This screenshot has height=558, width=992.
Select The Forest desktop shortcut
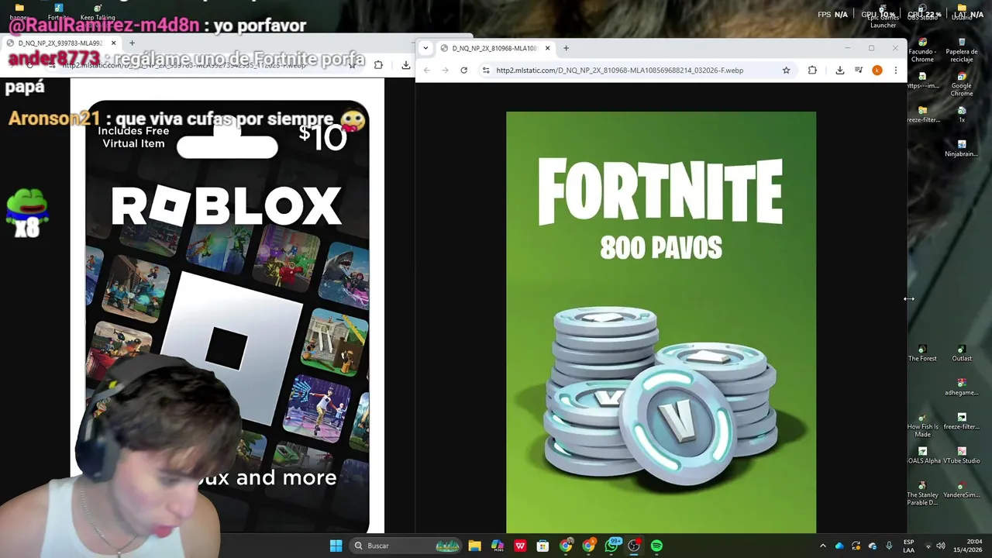922,353
